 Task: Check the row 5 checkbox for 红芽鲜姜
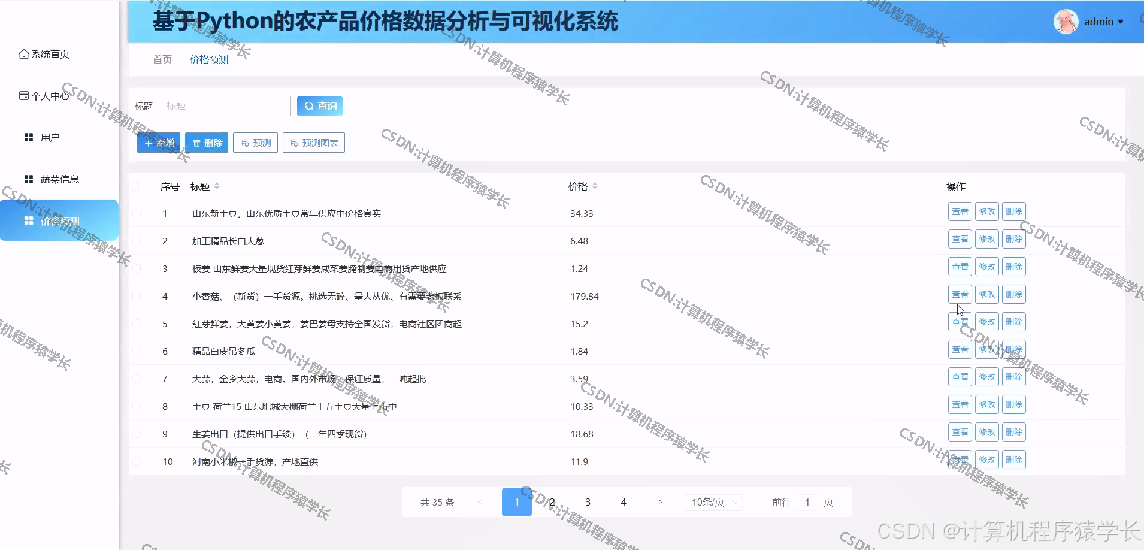tap(137, 324)
